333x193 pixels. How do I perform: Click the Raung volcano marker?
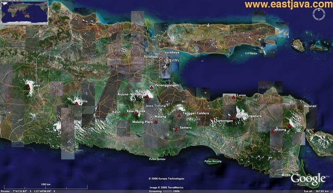click(273, 132)
